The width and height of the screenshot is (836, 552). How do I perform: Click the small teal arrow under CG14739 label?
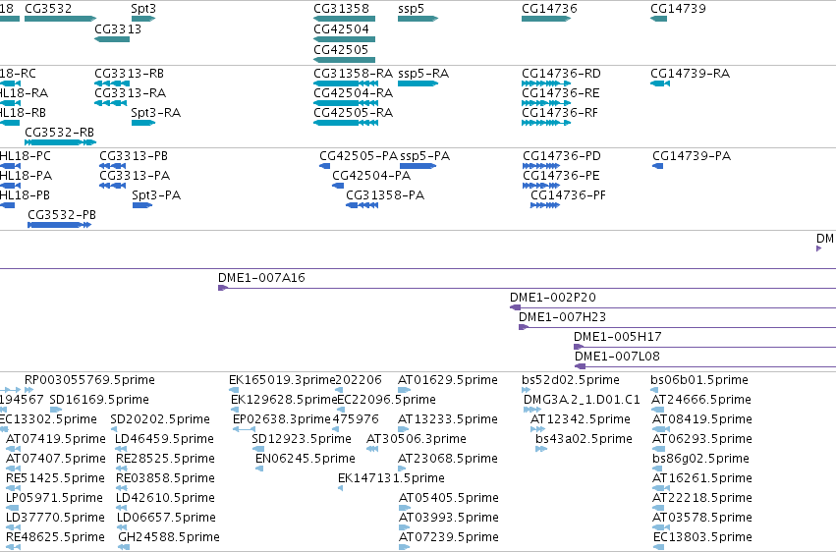(658, 19)
